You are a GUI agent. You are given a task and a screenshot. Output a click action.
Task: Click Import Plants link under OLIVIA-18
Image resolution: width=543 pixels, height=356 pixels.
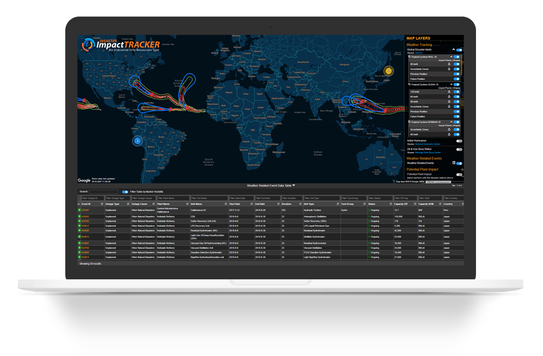[x=445, y=88]
